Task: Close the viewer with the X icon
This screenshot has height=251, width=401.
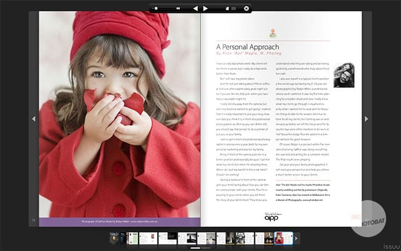Action: pos(246,9)
